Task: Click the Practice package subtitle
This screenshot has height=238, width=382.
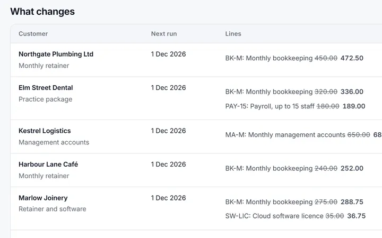Action: (46, 99)
